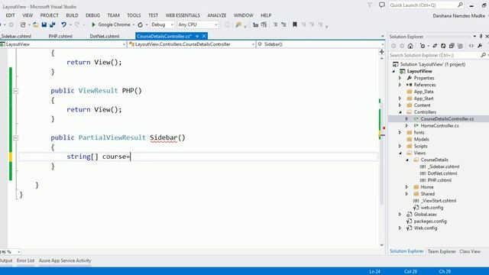Click Collapse All icon in Solution Explorer

[452, 46]
